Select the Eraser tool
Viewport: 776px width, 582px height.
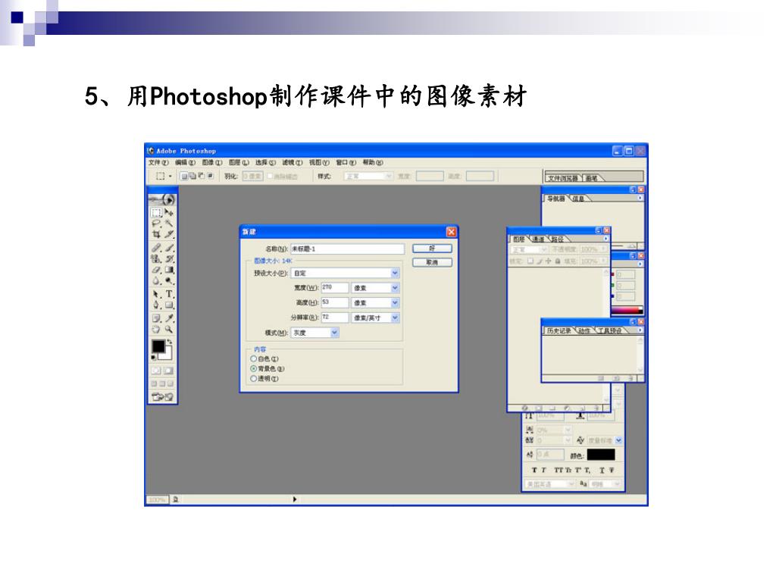coord(156,270)
